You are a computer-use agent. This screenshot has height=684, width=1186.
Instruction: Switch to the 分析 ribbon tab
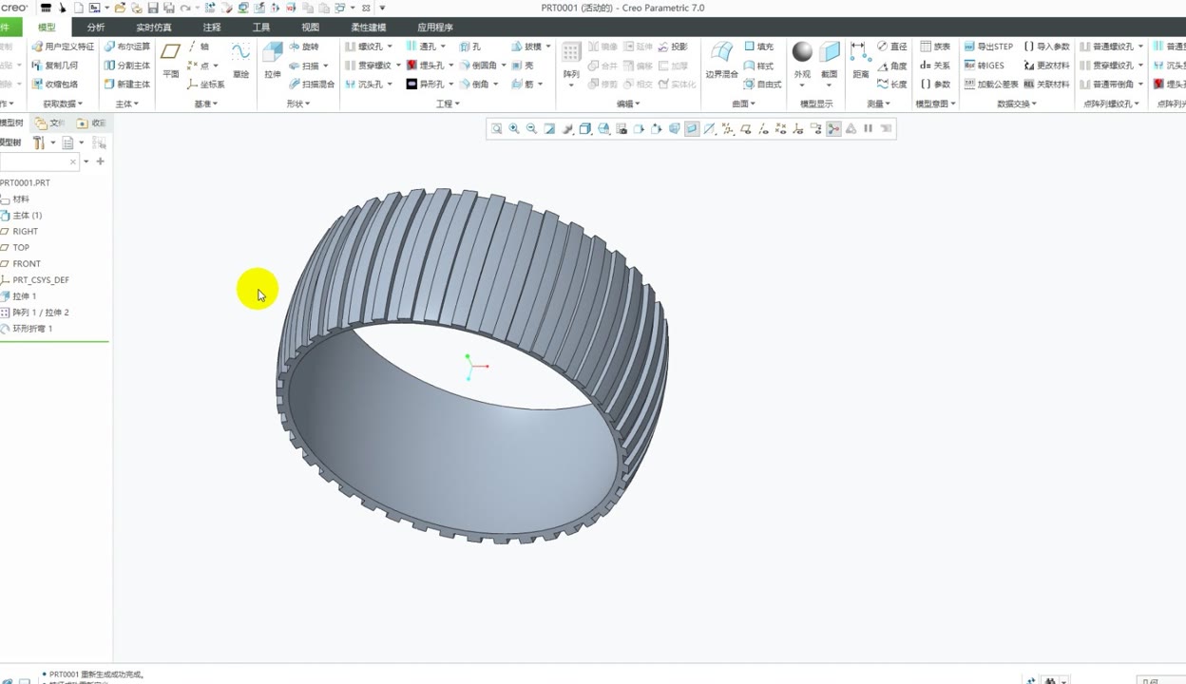click(x=96, y=28)
